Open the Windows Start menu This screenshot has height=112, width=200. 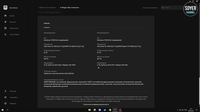click(x=2, y=110)
